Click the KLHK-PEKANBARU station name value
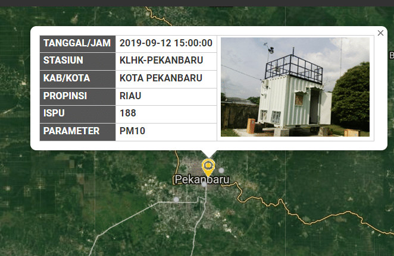The height and width of the screenshot is (256, 394). [161, 61]
